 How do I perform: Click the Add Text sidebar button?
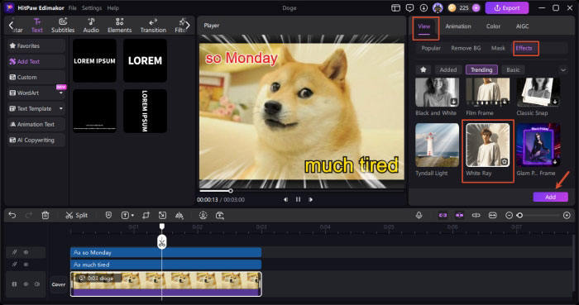point(36,62)
